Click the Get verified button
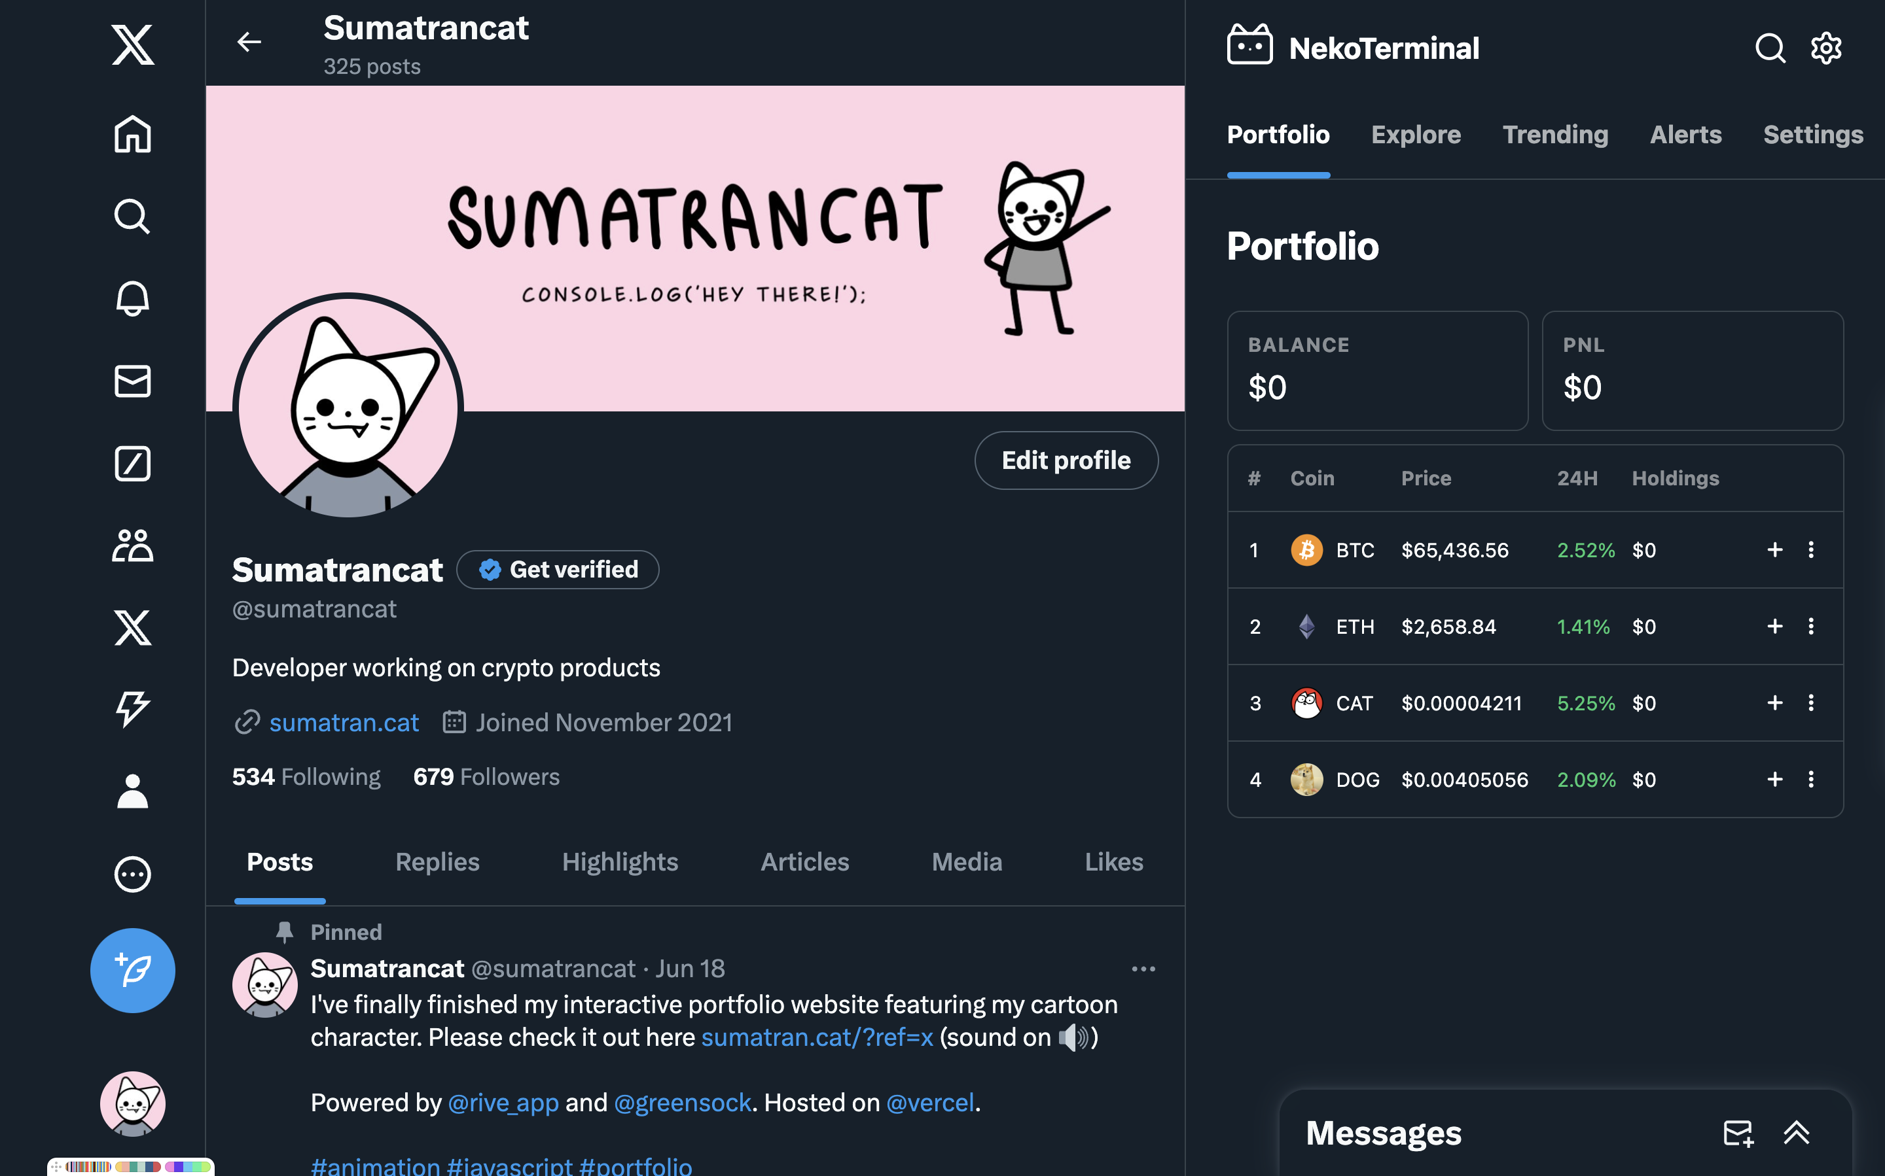Screen dimensions: 1885x1176 (x=558, y=569)
